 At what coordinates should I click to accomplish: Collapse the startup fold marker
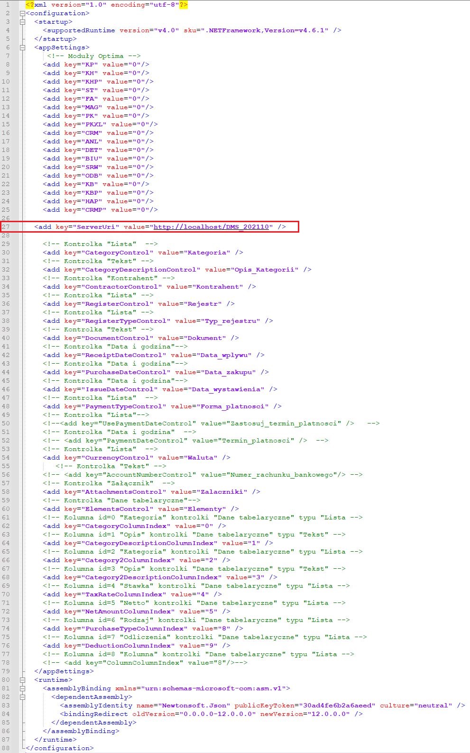(22, 22)
